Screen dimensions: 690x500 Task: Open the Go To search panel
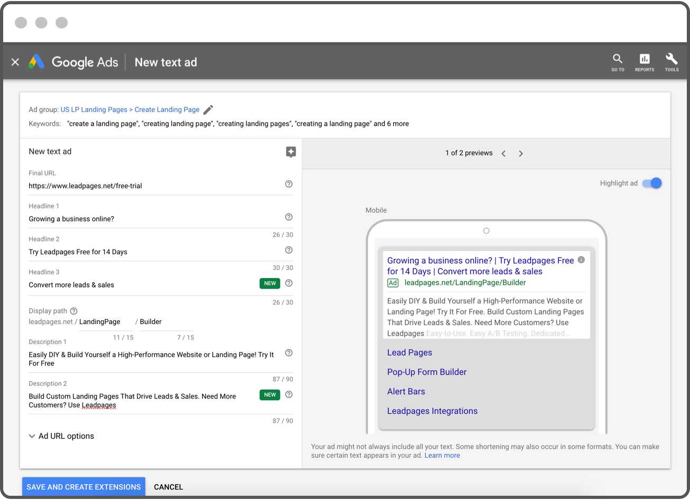click(617, 61)
